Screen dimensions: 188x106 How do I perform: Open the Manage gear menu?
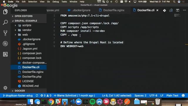coord(5,88)
